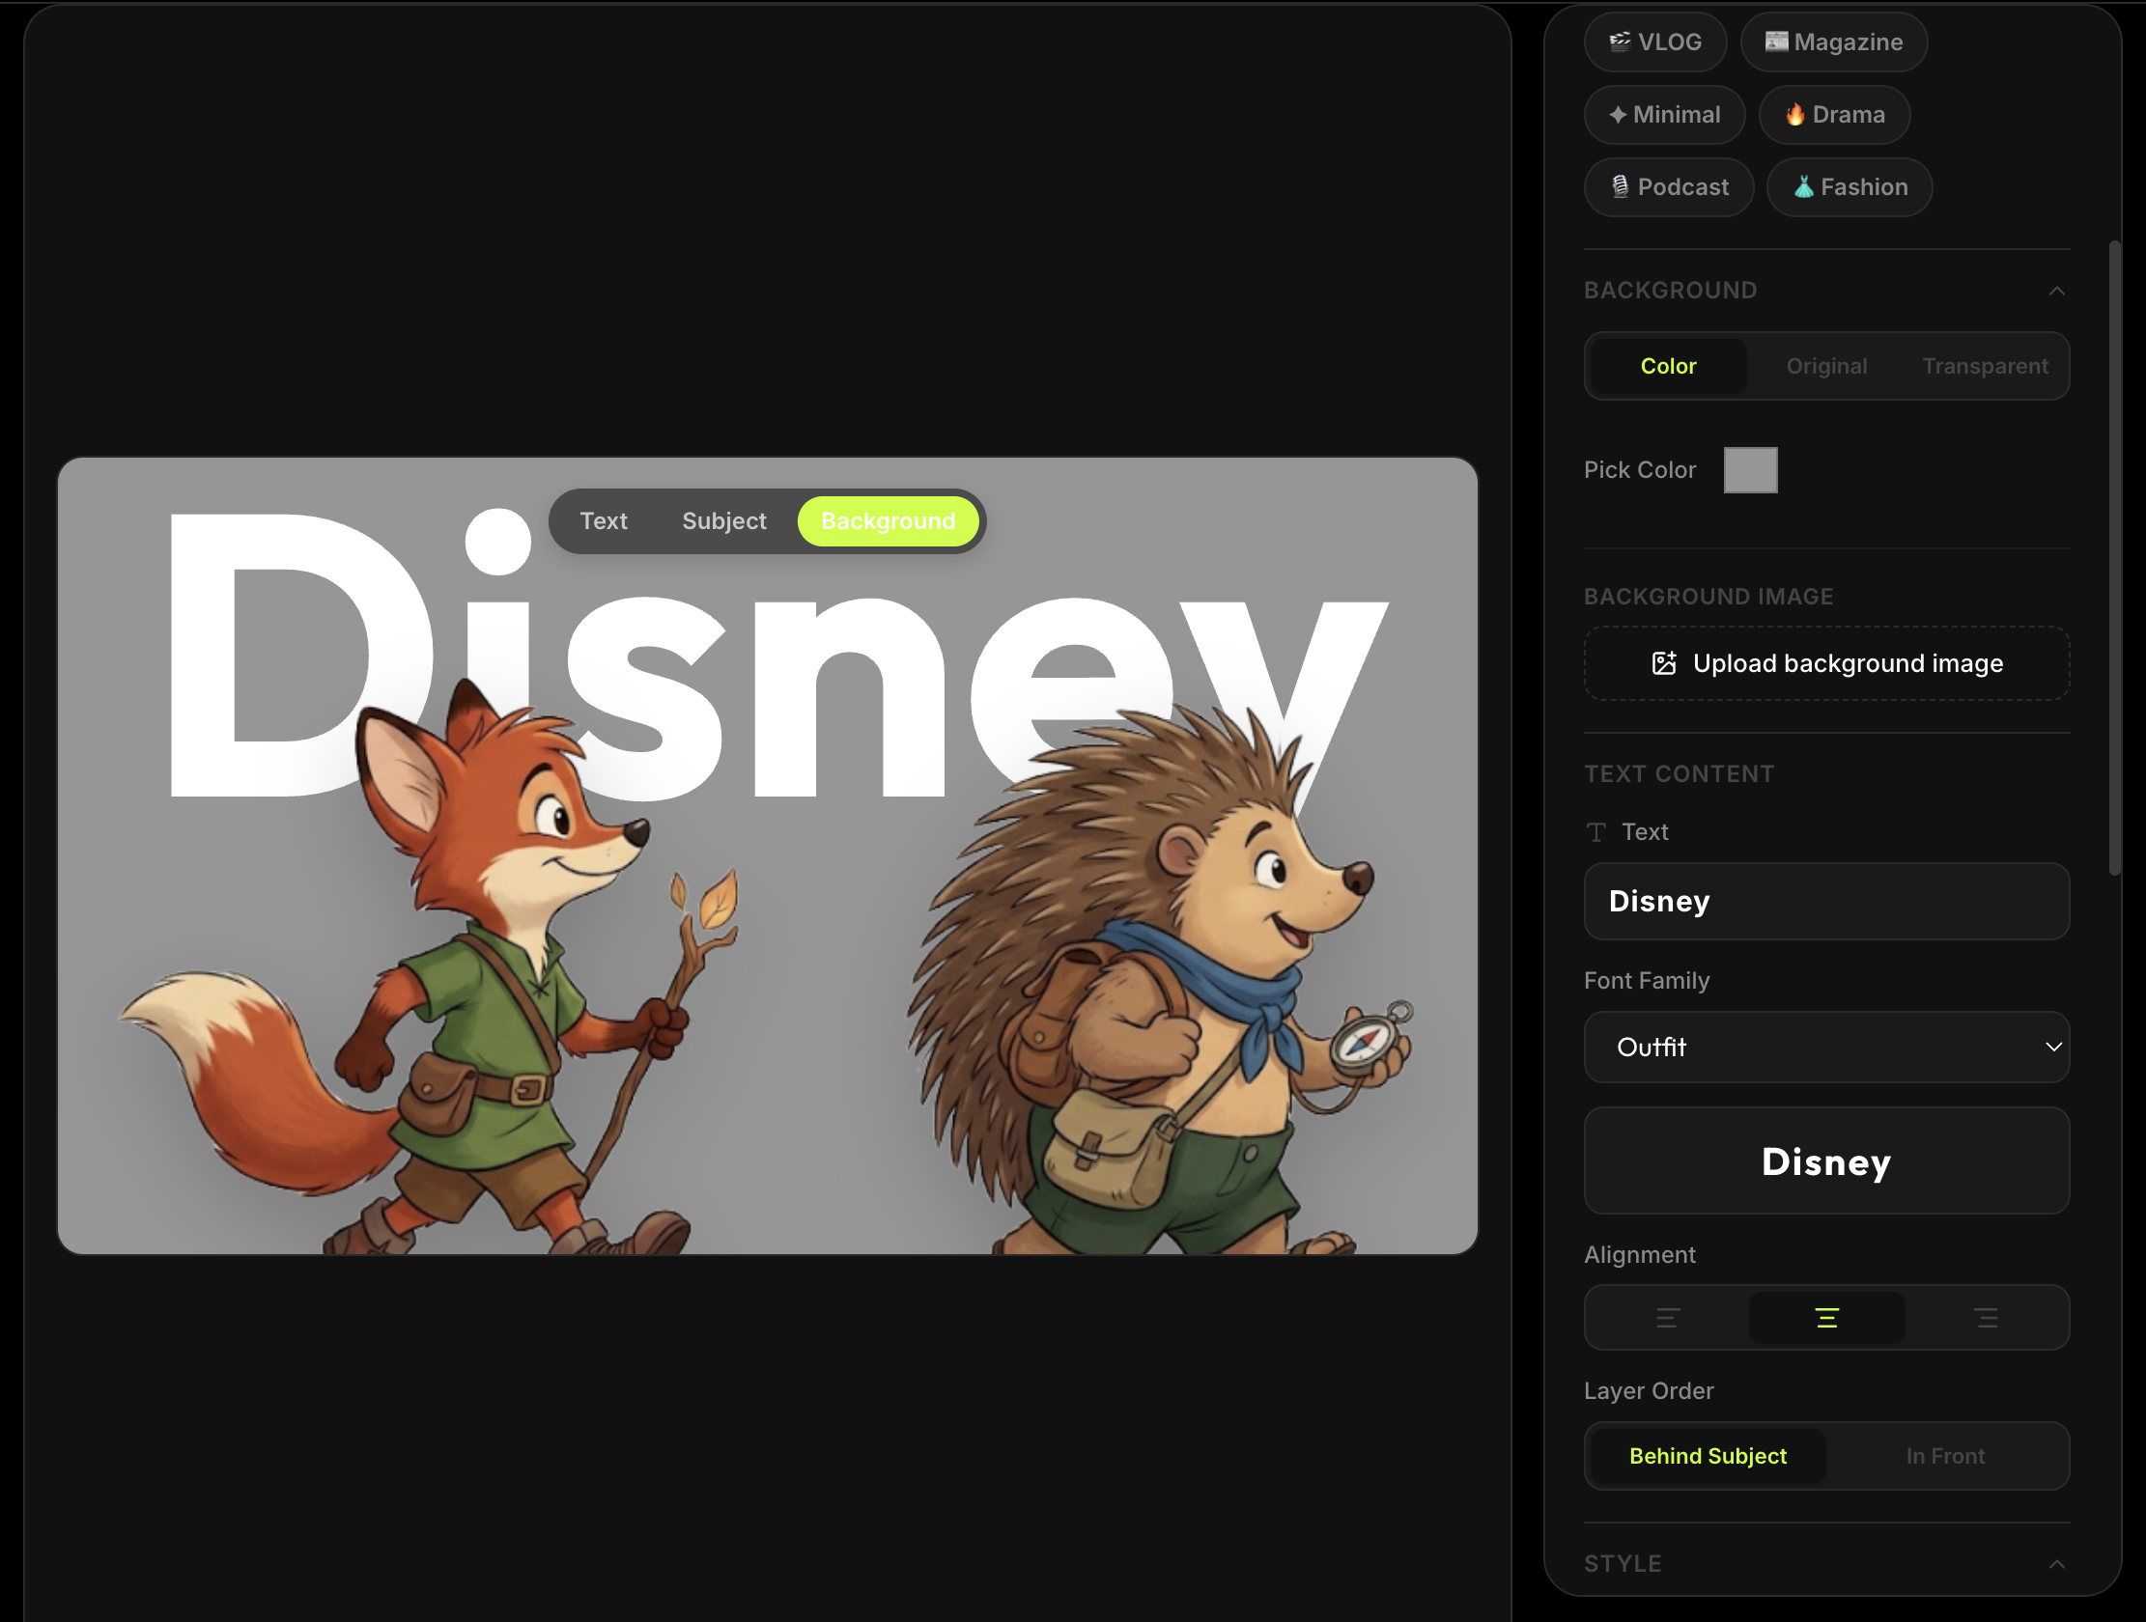This screenshot has height=1622, width=2146.
Task: Click the right panel scrollbar
Action: pyautogui.click(x=2115, y=558)
